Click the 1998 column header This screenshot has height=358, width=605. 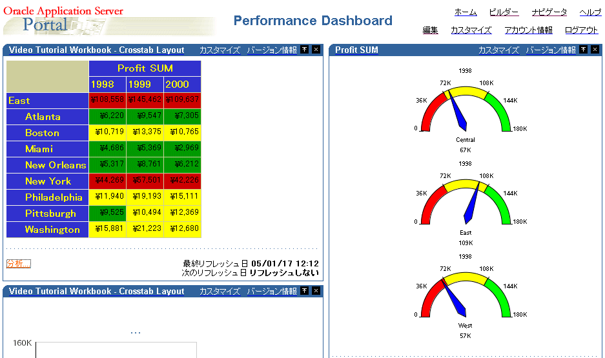[107, 85]
